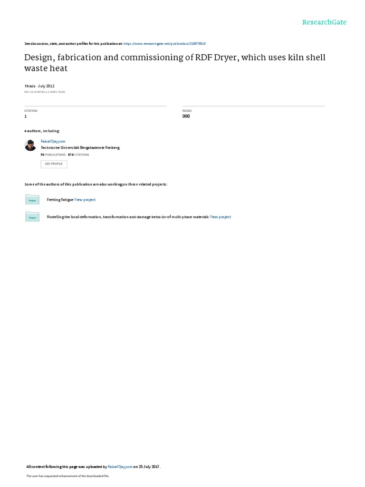The image size is (365, 487).
Task: Click the ResearchGate logo
Action: (x=324, y=22)
